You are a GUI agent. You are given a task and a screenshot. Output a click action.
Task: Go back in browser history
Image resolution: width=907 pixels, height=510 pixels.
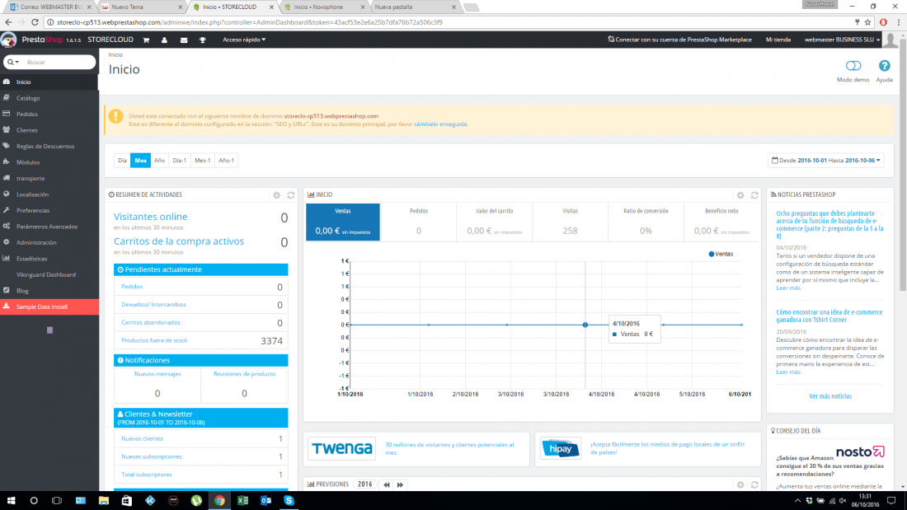[8, 22]
